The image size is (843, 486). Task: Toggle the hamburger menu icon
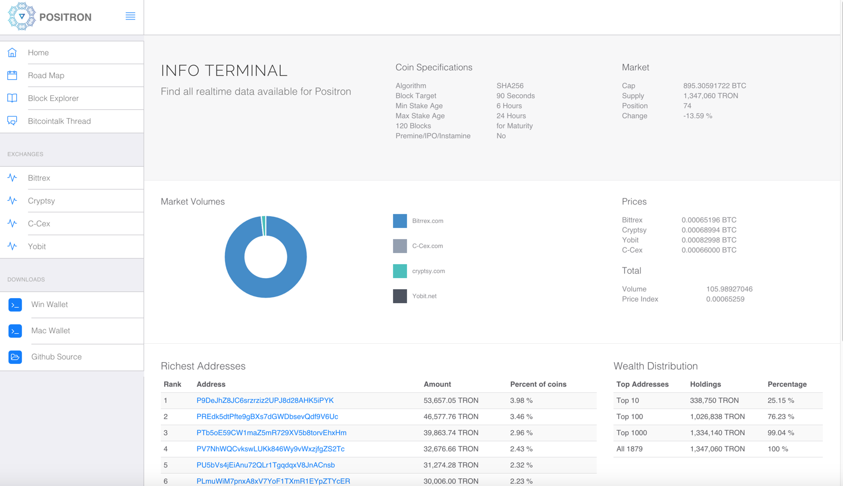[x=130, y=16]
